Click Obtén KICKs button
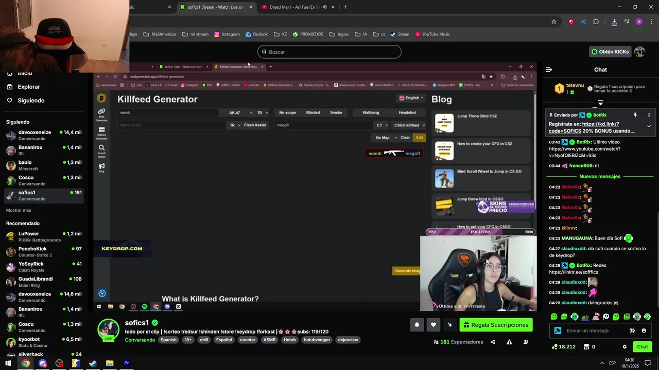659x370 pixels. 610,52
